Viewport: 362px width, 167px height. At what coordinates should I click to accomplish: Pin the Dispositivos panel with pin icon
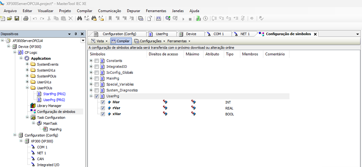[76, 34]
